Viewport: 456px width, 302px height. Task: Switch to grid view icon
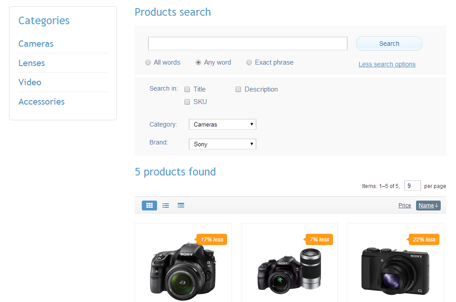coord(149,206)
